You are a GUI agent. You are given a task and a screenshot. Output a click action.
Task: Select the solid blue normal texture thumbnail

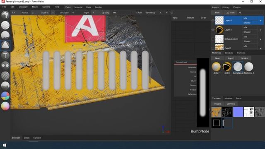click(x=238, y=112)
